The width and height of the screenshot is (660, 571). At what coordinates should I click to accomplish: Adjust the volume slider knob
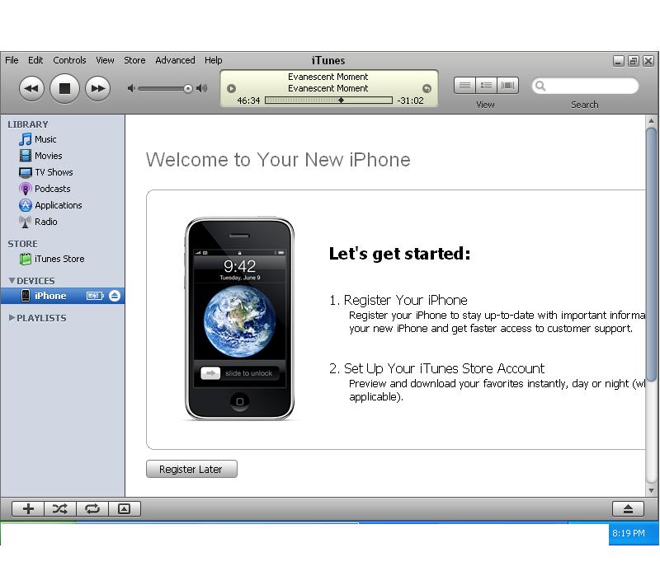click(x=188, y=88)
